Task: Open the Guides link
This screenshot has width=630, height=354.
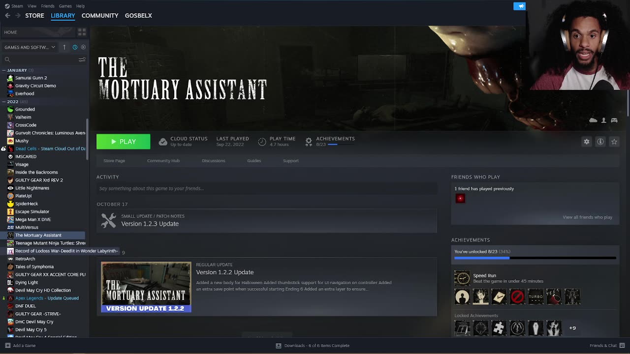Action: (254, 161)
